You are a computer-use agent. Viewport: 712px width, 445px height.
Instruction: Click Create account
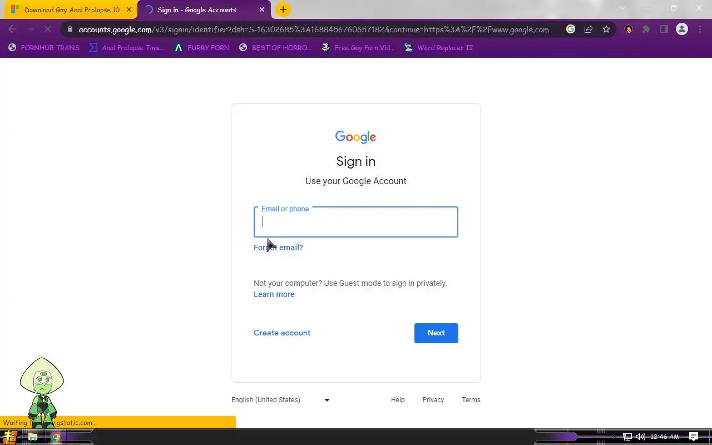point(282,333)
